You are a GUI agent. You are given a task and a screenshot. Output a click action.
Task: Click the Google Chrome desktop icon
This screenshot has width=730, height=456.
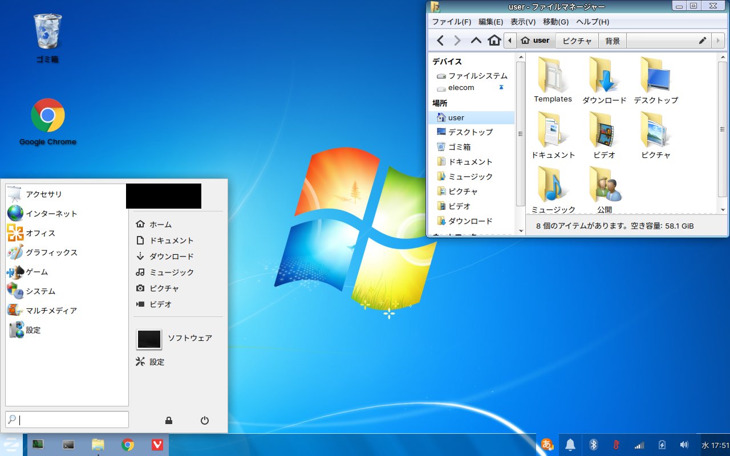[x=47, y=121]
